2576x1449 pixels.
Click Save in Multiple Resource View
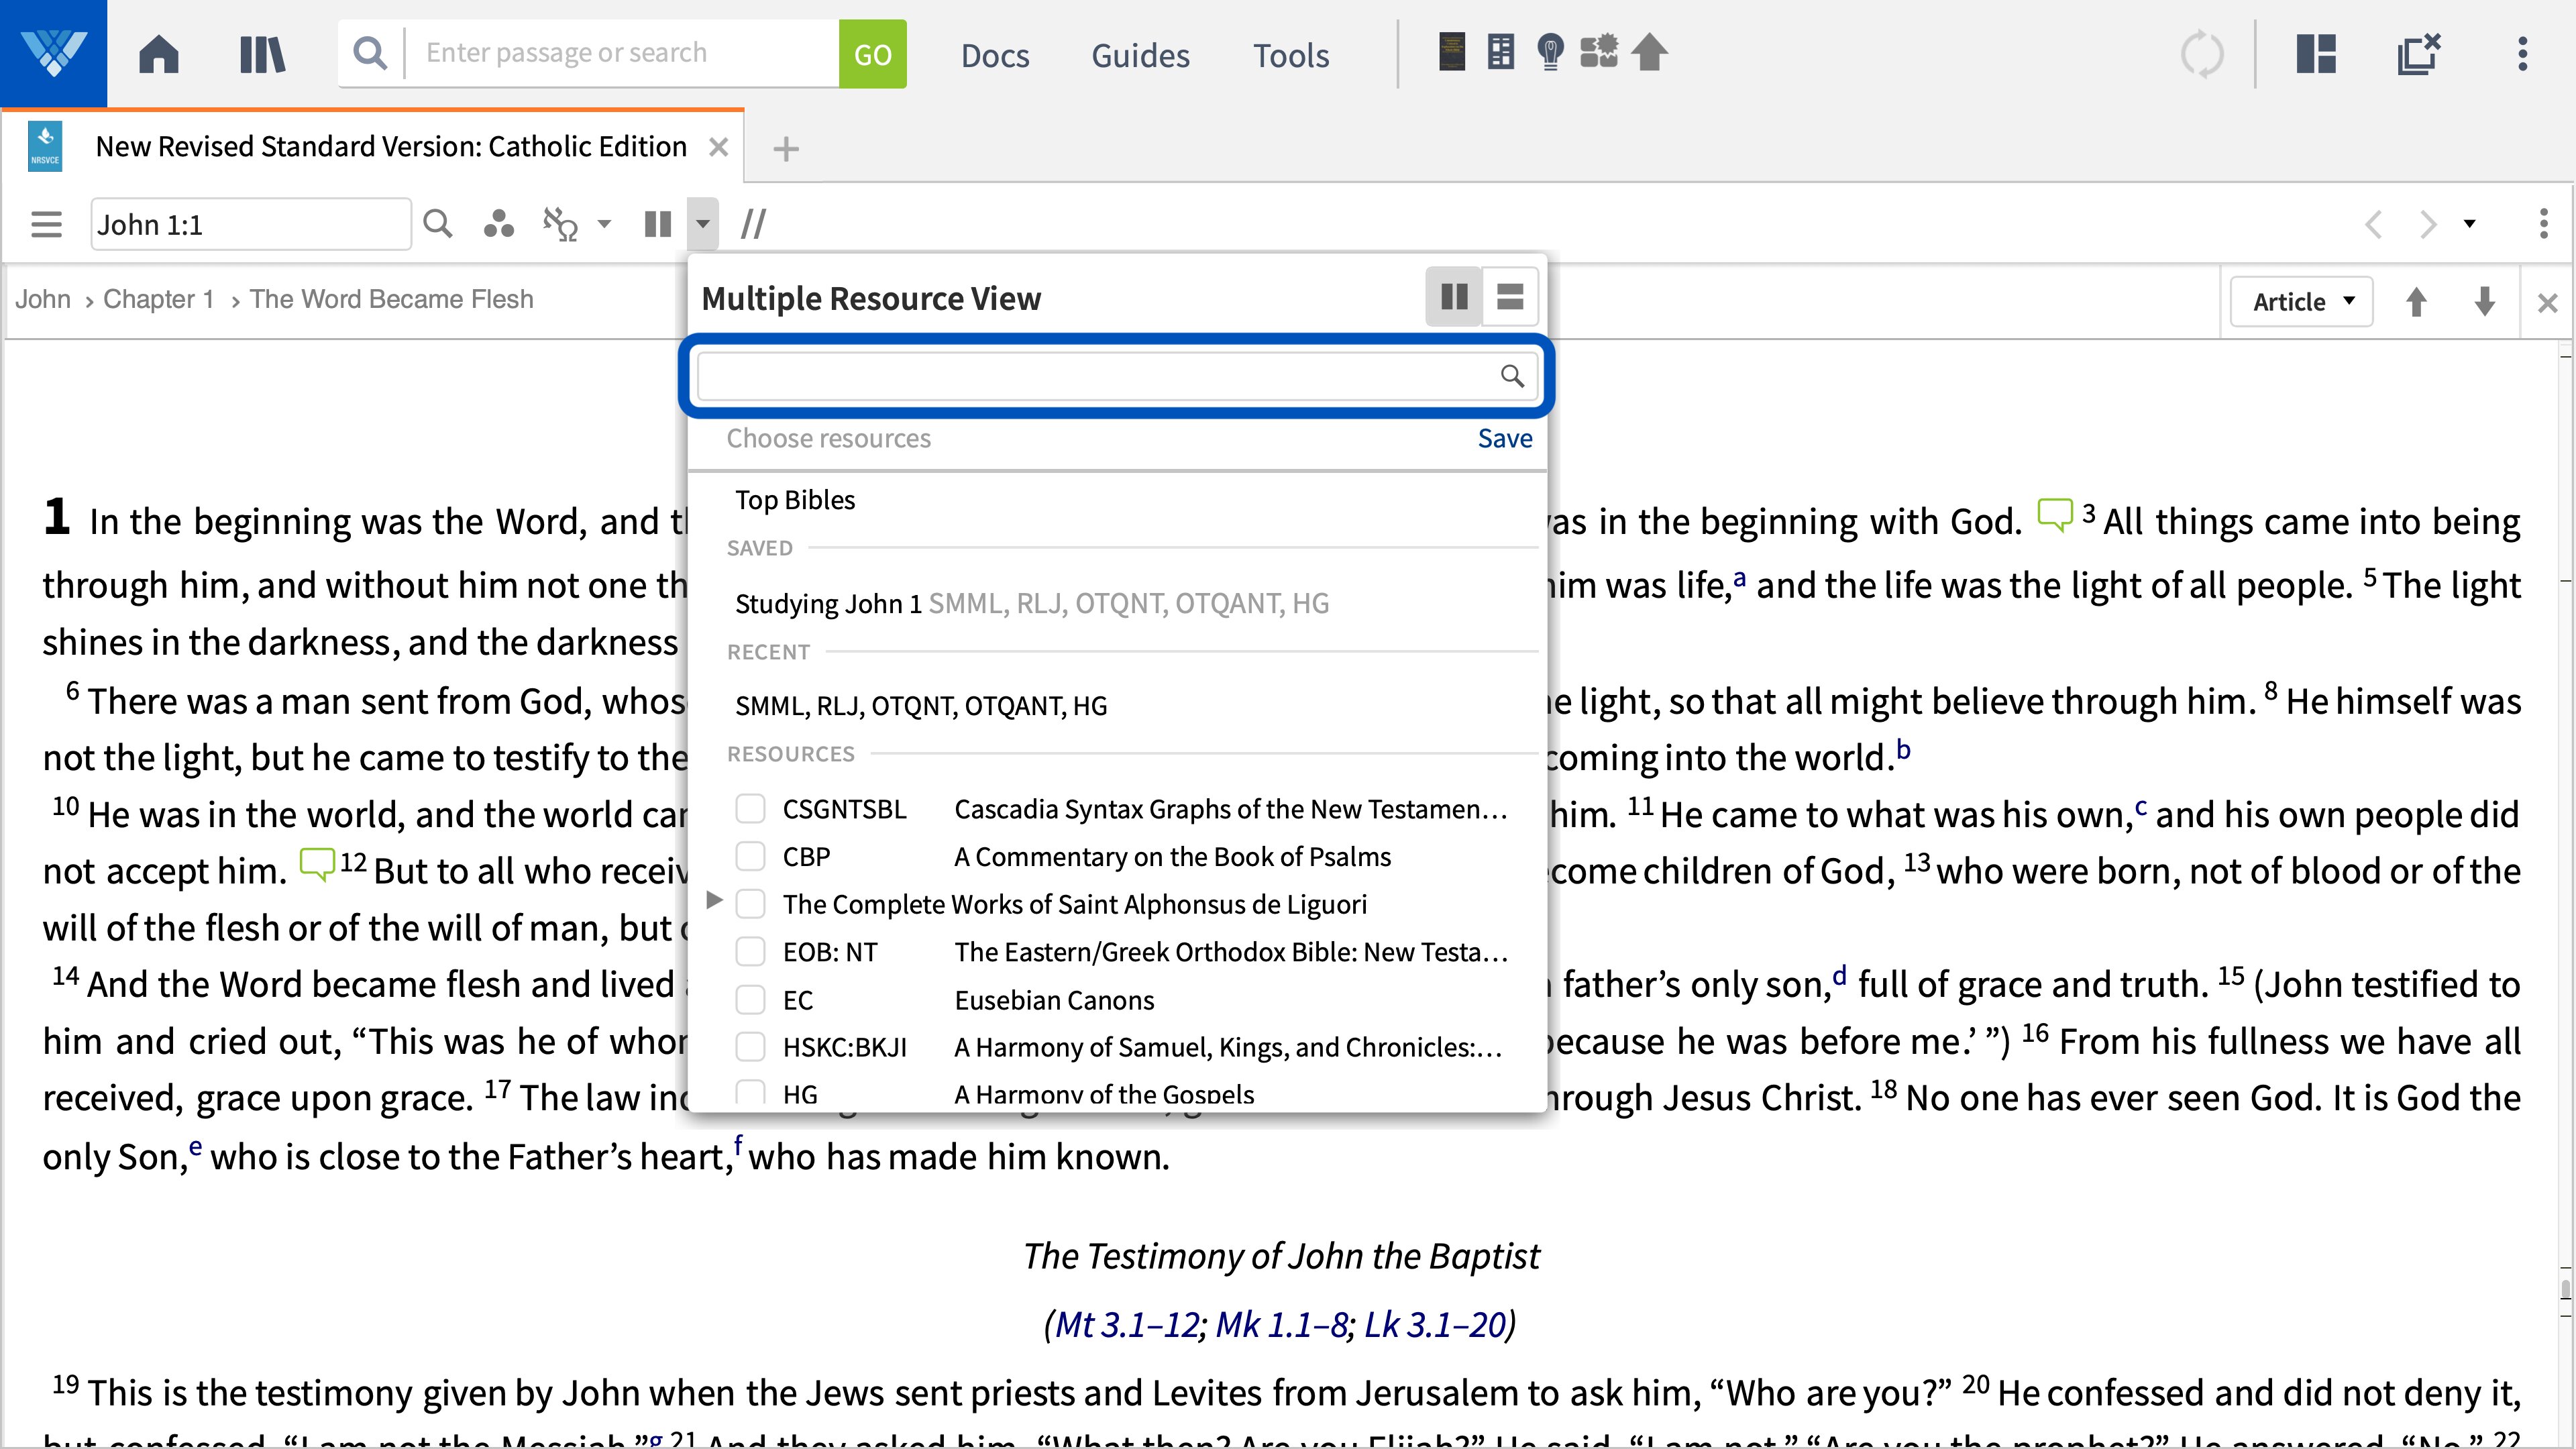tap(1504, 439)
